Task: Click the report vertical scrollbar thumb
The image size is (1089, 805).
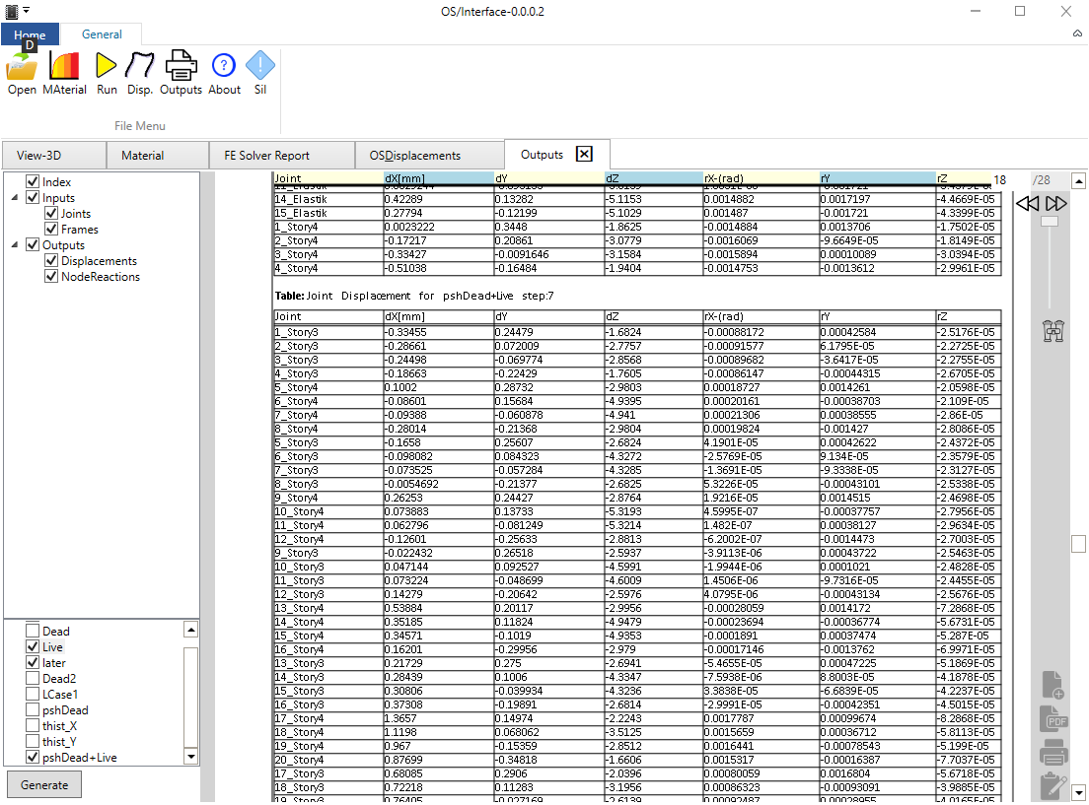Action: click(1078, 544)
